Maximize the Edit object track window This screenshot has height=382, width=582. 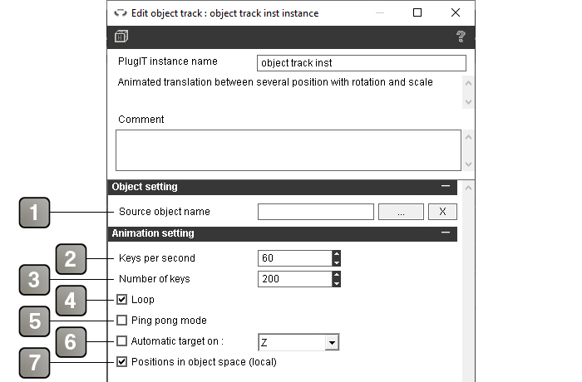(417, 12)
